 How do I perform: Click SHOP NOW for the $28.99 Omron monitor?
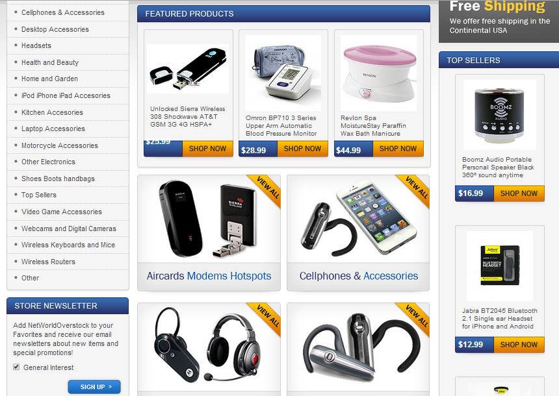coord(302,149)
